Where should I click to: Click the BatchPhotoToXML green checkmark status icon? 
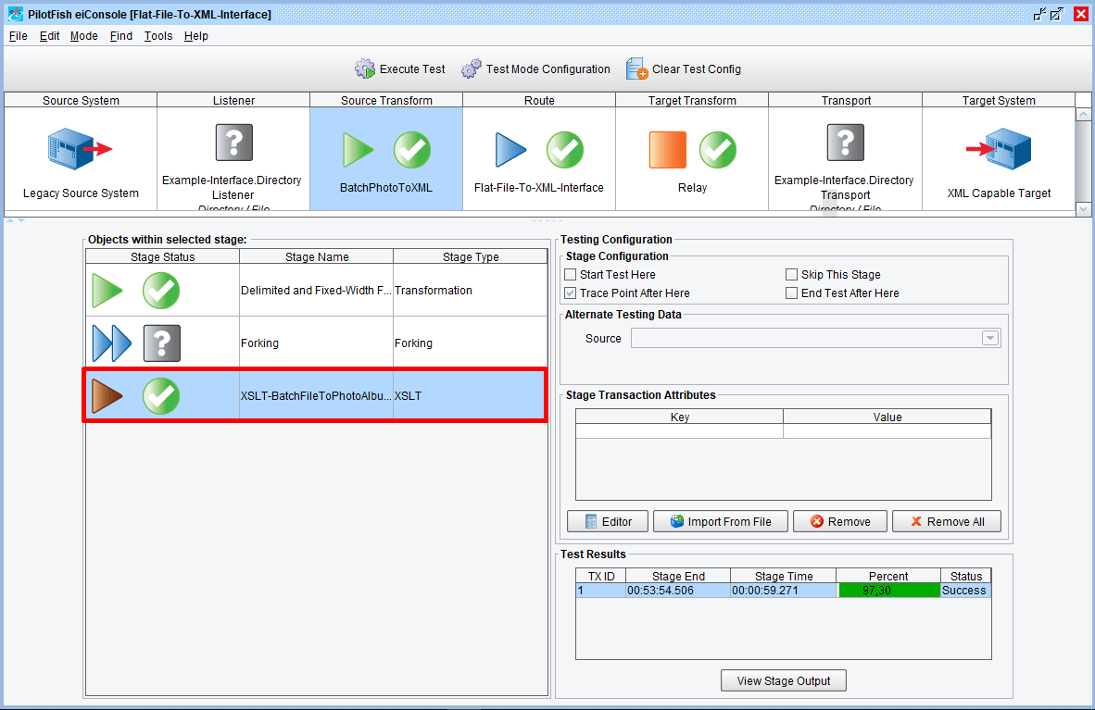point(412,150)
